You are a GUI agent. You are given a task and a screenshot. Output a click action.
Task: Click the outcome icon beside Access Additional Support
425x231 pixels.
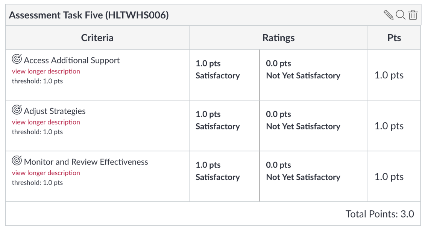point(17,59)
